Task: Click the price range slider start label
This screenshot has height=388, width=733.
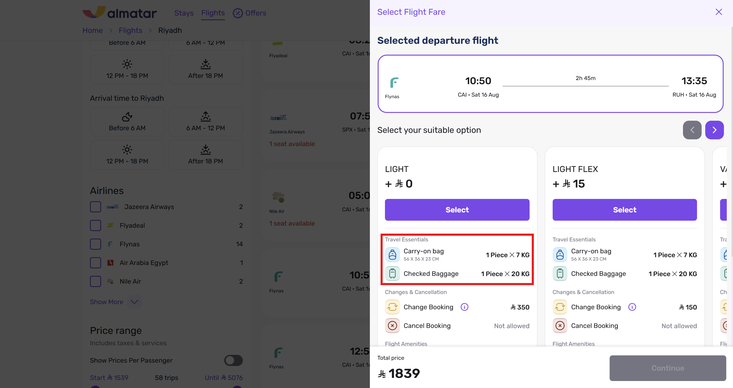Action: [x=109, y=377]
